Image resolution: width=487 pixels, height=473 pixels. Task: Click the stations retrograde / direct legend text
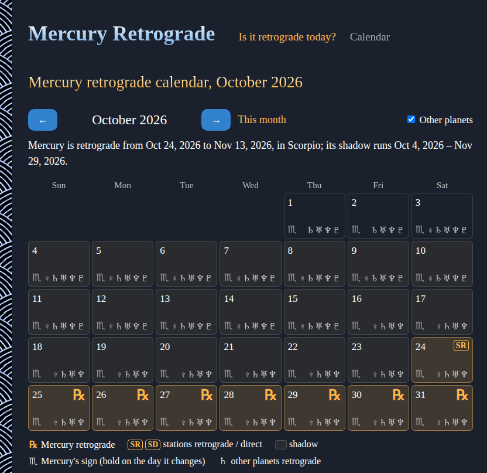(x=212, y=444)
